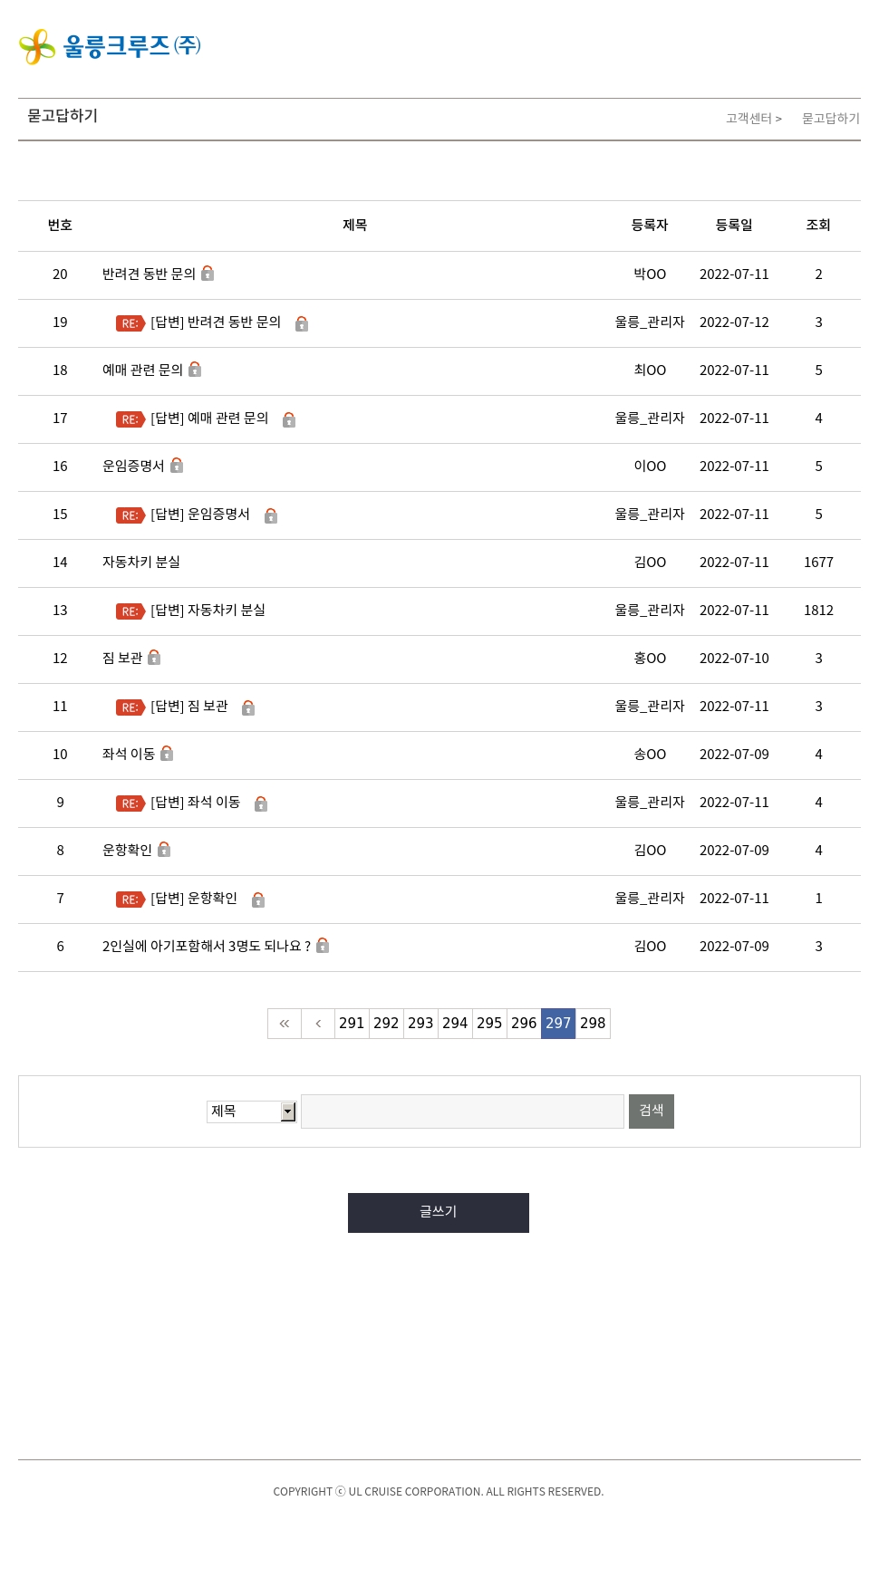This screenshot has width=879, height=1578.
Task: Click lock icon beside 반려견 동반 문의 post
Action: (x=208, y=274)
